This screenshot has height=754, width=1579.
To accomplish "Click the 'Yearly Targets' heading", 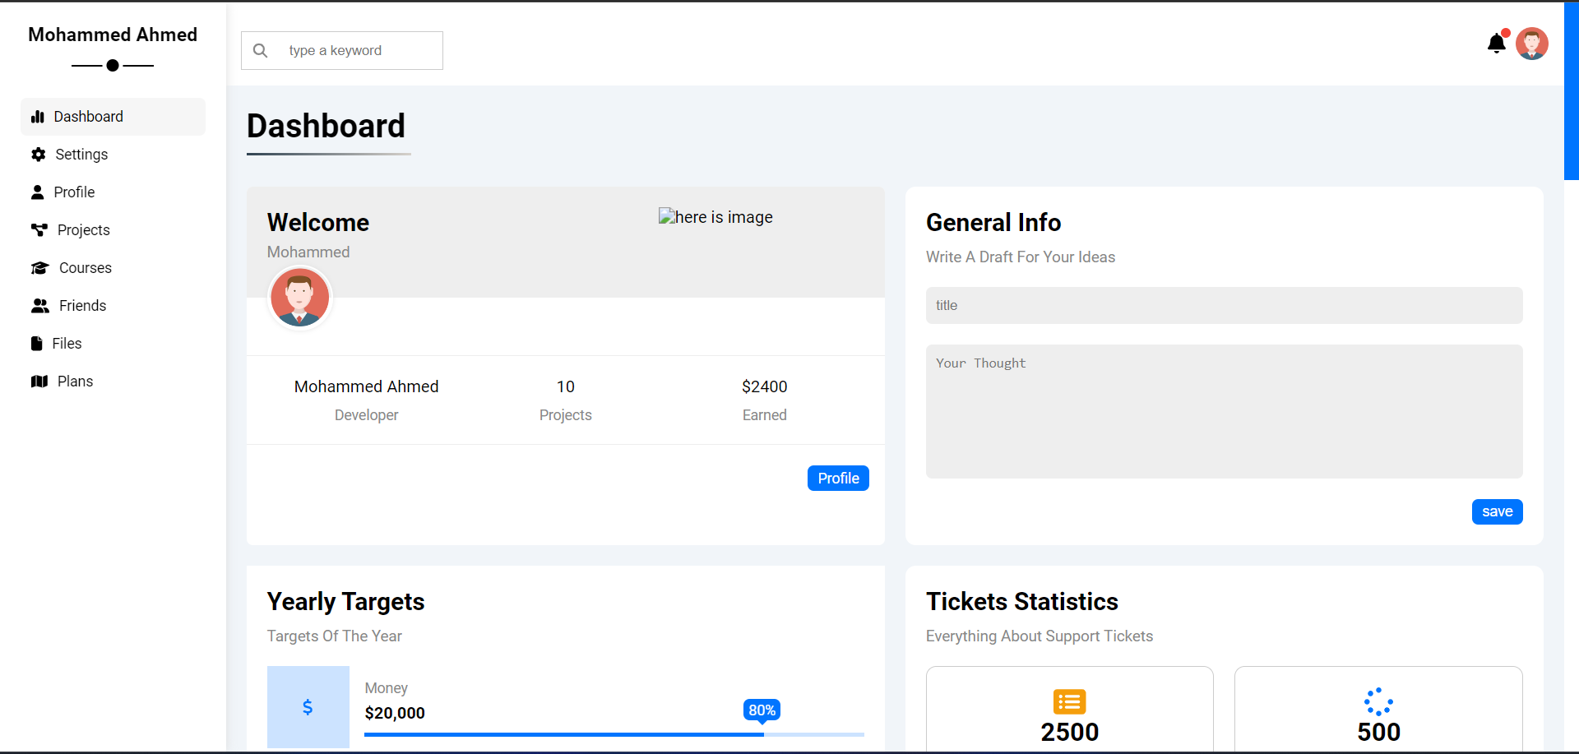I will pos(345,602).
